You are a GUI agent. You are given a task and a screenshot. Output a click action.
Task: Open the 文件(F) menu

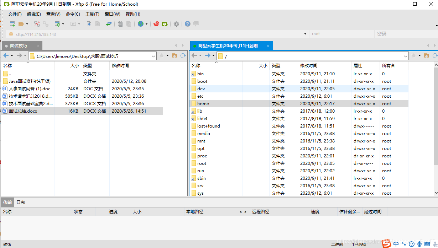[x=15, y=14]
